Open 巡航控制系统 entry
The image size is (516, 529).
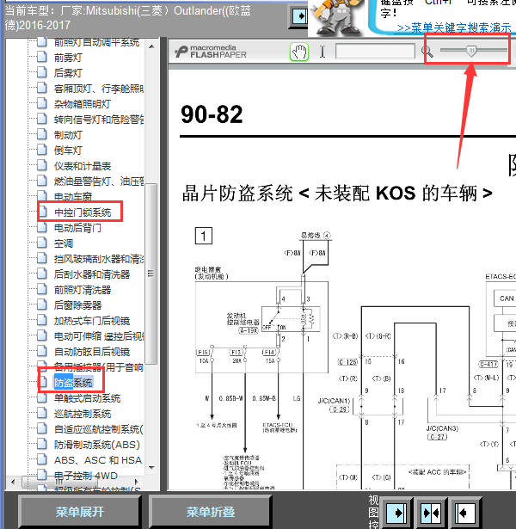[x=83, y=414]
